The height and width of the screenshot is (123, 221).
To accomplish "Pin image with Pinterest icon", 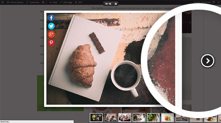I will [x=51, y=42].
